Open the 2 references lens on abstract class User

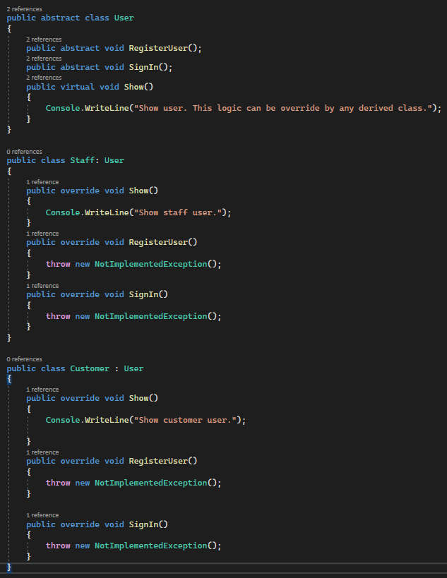click(x=24, y=9)
